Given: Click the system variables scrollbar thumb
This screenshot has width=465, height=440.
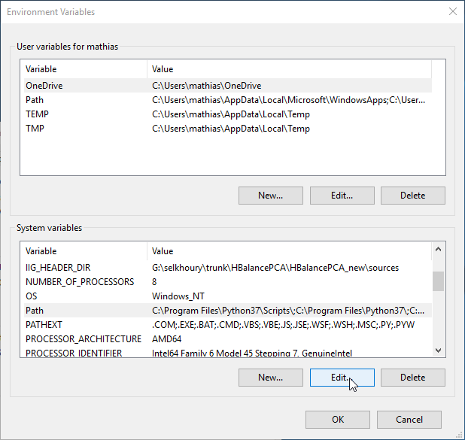Looking at the screenshot, I should pos(438,281).
